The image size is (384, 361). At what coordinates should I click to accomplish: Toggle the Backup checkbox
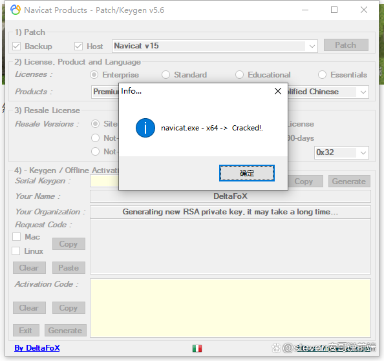pos(16,46)
